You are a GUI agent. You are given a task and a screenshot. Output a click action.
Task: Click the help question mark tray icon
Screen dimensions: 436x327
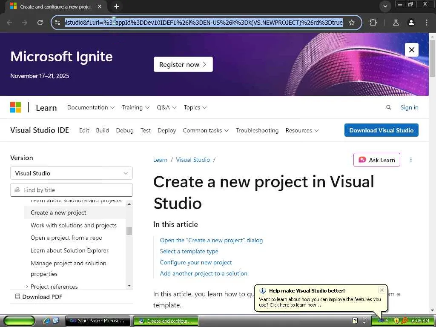click(x=355, y=321)
